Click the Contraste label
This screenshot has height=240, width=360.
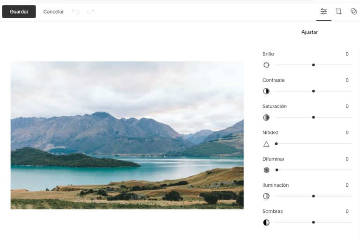(273, 80)
